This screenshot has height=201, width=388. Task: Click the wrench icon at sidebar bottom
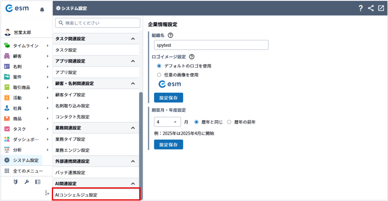point(27,182)
